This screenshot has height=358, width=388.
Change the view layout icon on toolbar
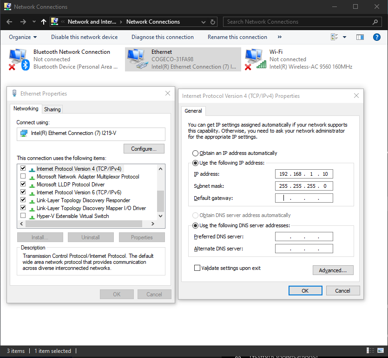[335, 37]
